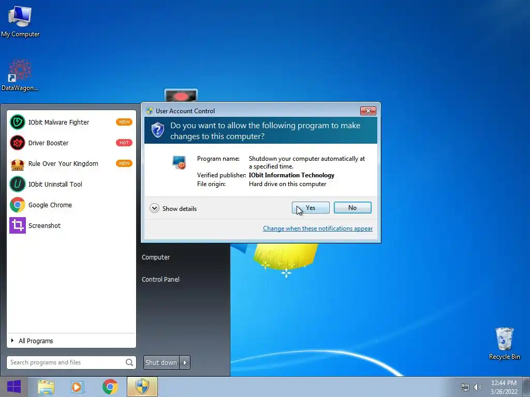Viewport: 530px width, 397px height.
Task: Open Google Chrome from the taskbar
Action: tap(110, 387)
